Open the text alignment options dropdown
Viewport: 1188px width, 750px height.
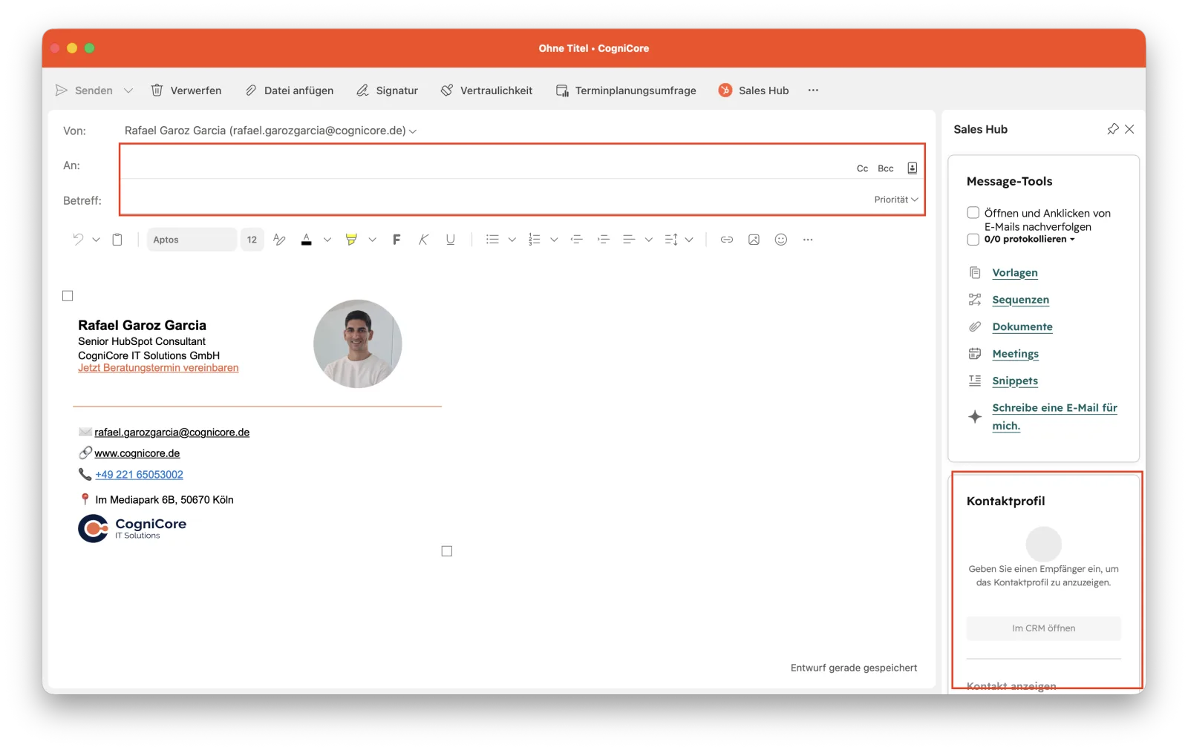tap(648, 240)
